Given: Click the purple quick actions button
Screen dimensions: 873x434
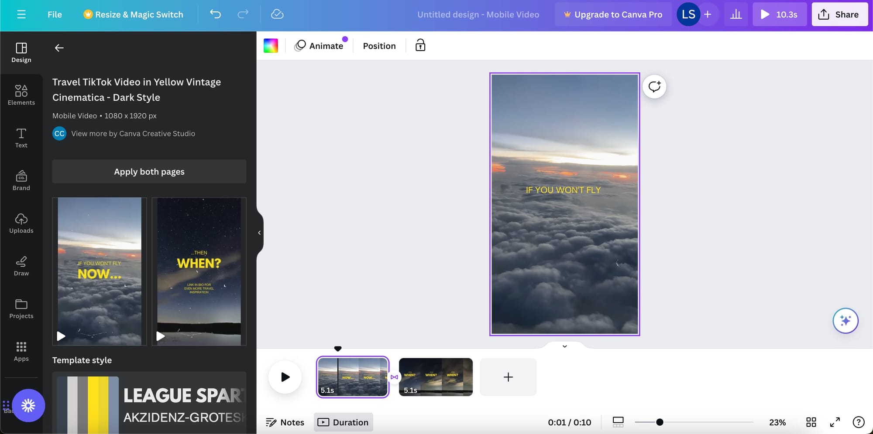Looking at the screenshot, I should click(x=28, y=406).
